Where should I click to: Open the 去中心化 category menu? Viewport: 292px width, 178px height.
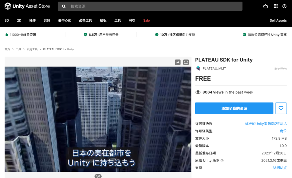point(65,21)
